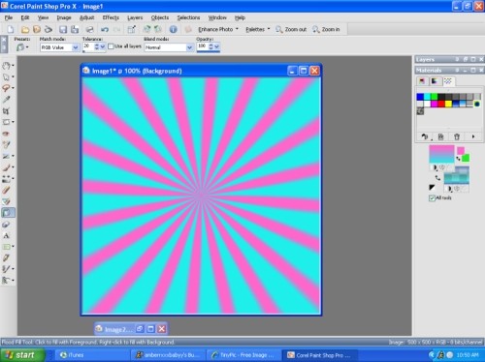Select the Pick arrow tool
This screenshot has width=485, height=362.
[x=6, y=76]
